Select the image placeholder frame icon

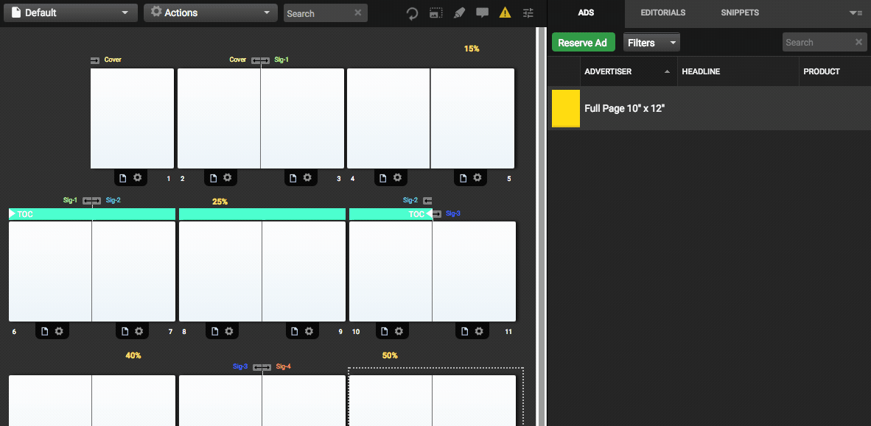pos(436,13)
